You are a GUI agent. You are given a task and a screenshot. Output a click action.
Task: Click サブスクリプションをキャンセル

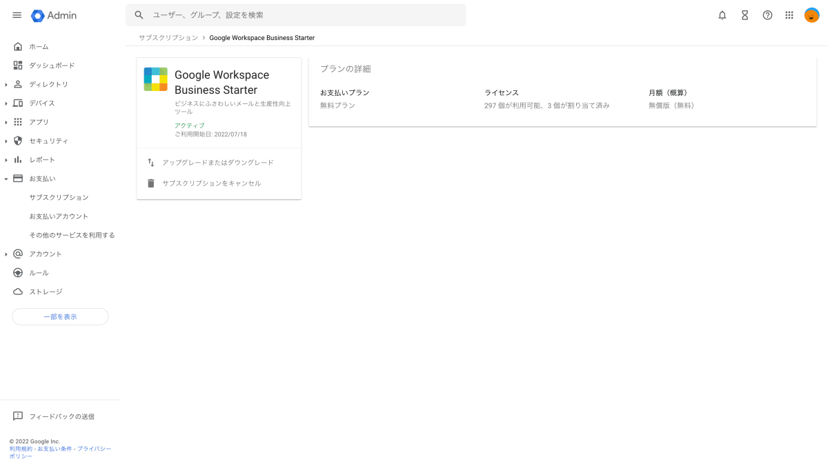click(212, 183)
